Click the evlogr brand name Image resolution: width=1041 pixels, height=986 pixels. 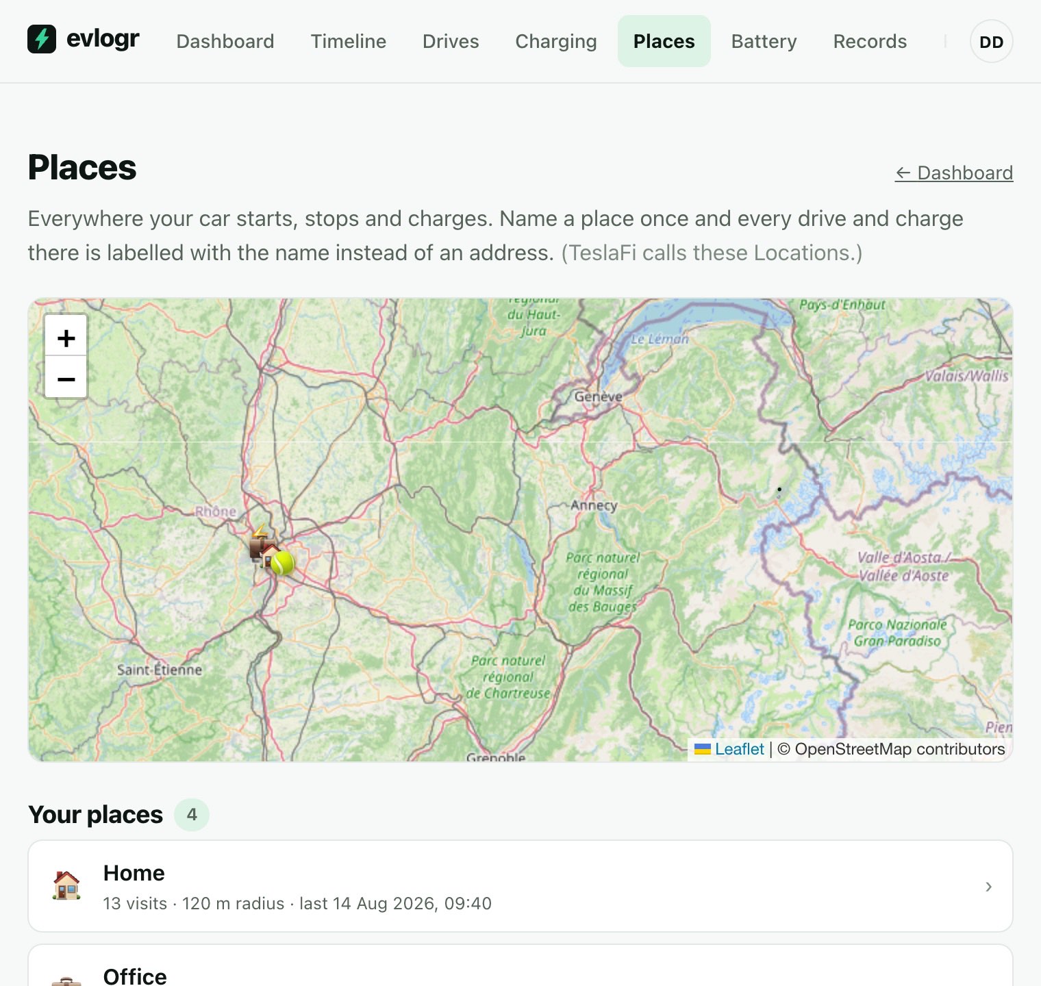coord(103,39)
